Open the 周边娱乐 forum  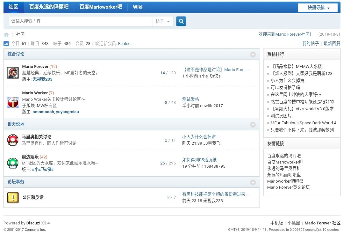[30, 157]
